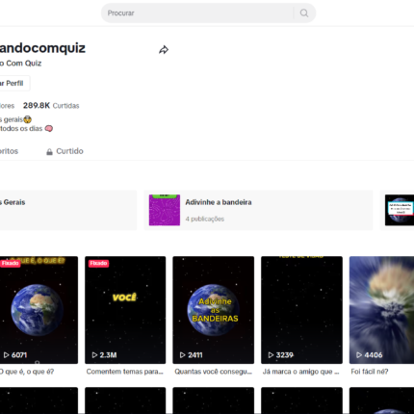Click the purple playlist cover thumbnail

(165, 210)
